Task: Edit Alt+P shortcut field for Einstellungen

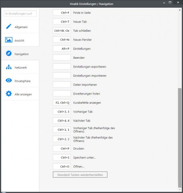Action: [62, 49]
